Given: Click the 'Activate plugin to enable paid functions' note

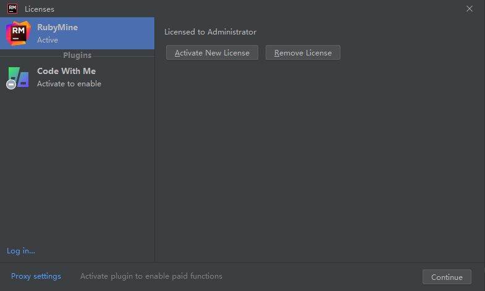Looking at the screenshot, I should coord(151,276).
